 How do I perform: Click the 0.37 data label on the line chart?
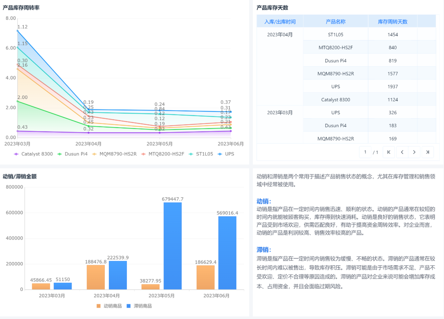[226, 102]
